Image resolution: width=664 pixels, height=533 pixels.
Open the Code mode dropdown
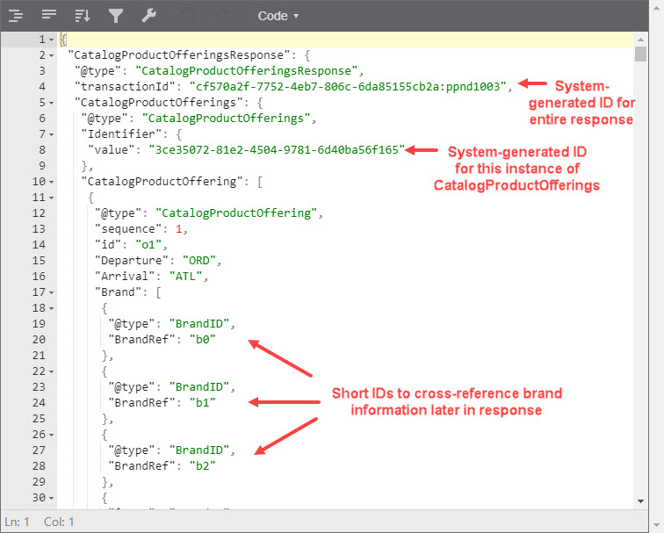[x=278, y=16]
